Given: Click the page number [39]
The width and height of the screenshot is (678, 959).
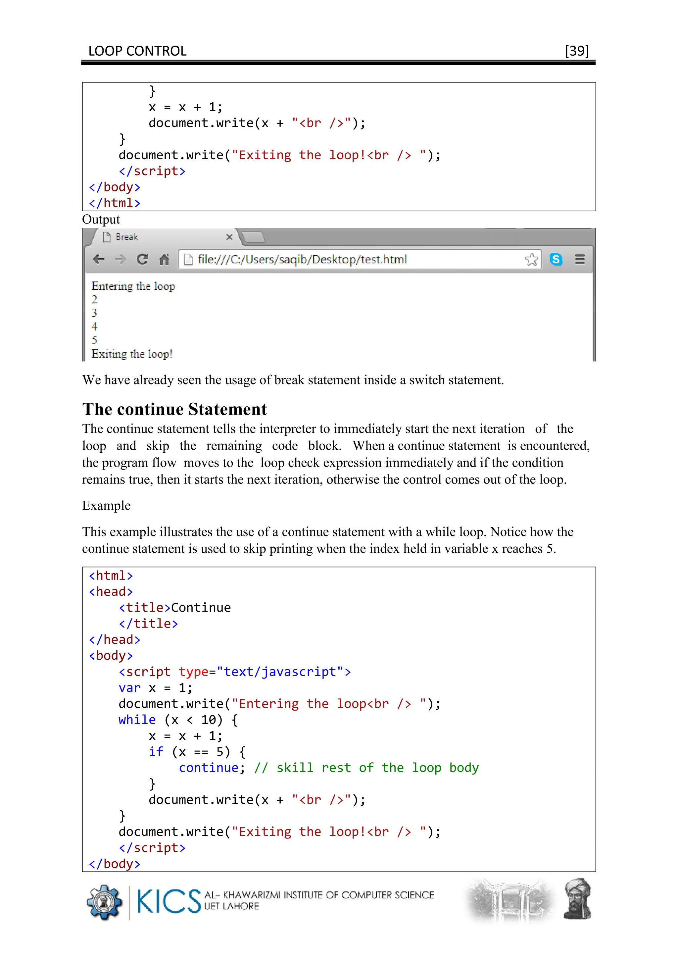Looking at the screenshot, I should tap(577, 51).
